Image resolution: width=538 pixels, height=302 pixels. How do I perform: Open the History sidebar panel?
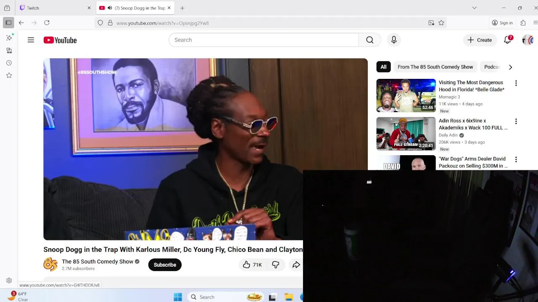(9, 63)
